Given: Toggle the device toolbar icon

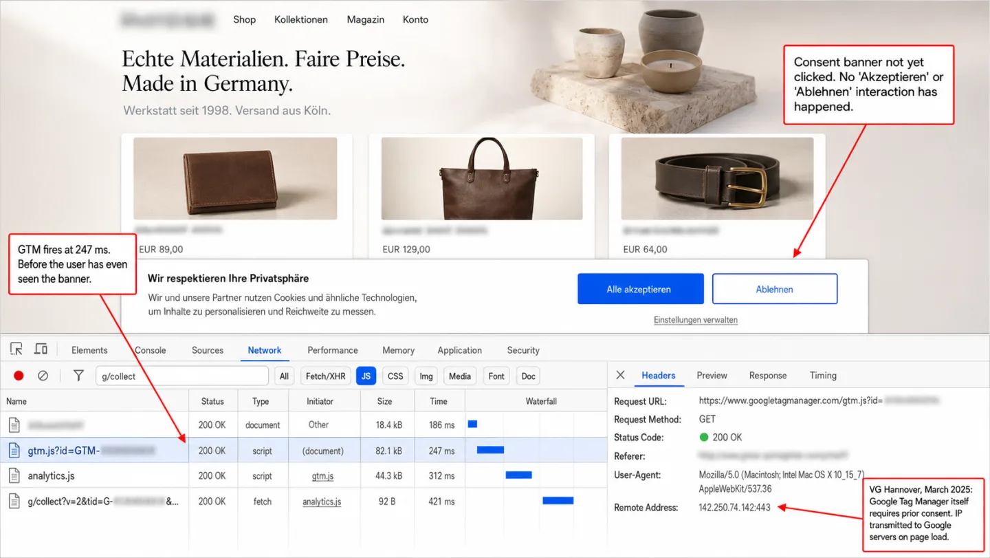Looking at the screenshot, I should point(41,350).
